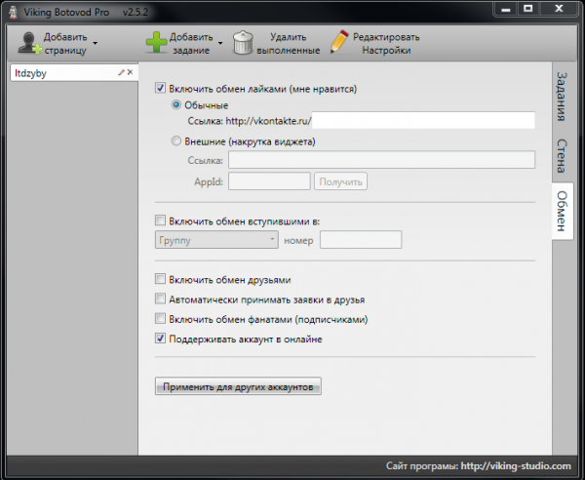Image resolution: width=585 pixels, height=480 pixels.
Task: Uncheck Поддерживать аккаунт в онлайне
Action: click(160, 339)
